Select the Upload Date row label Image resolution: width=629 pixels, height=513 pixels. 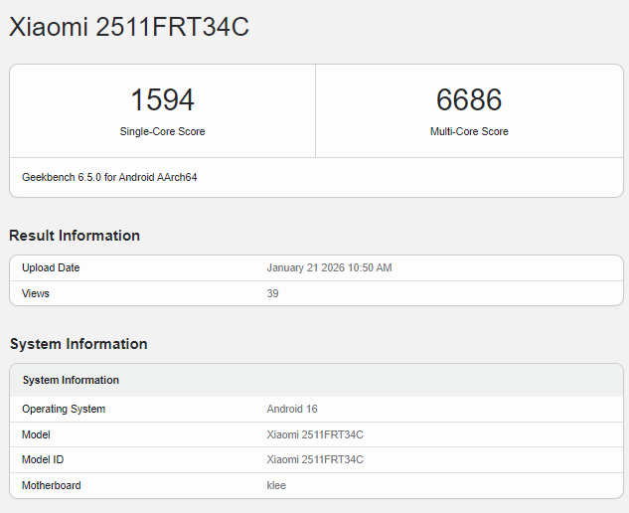point(51,268)
